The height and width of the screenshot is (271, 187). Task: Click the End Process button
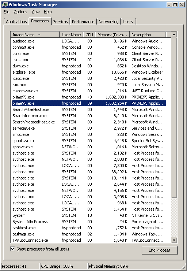click(159, 250)
